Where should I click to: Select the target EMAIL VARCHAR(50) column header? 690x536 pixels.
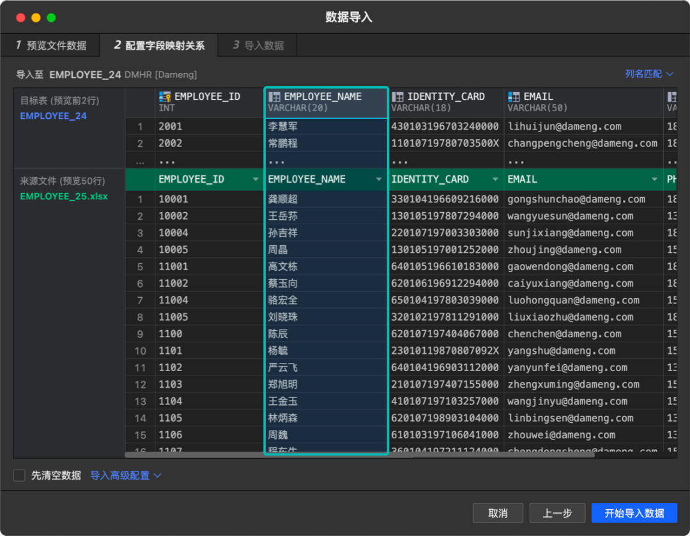[583, 102]
